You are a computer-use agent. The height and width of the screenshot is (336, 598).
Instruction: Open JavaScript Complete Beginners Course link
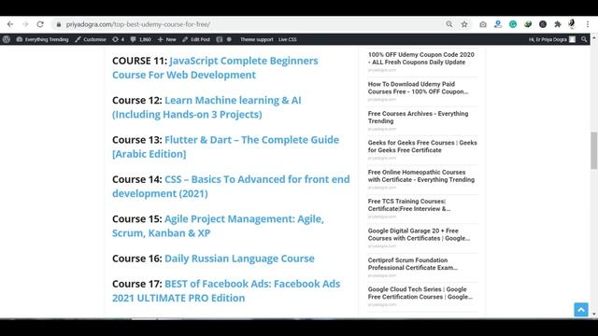pyautogui.click(x=215, y=67)
